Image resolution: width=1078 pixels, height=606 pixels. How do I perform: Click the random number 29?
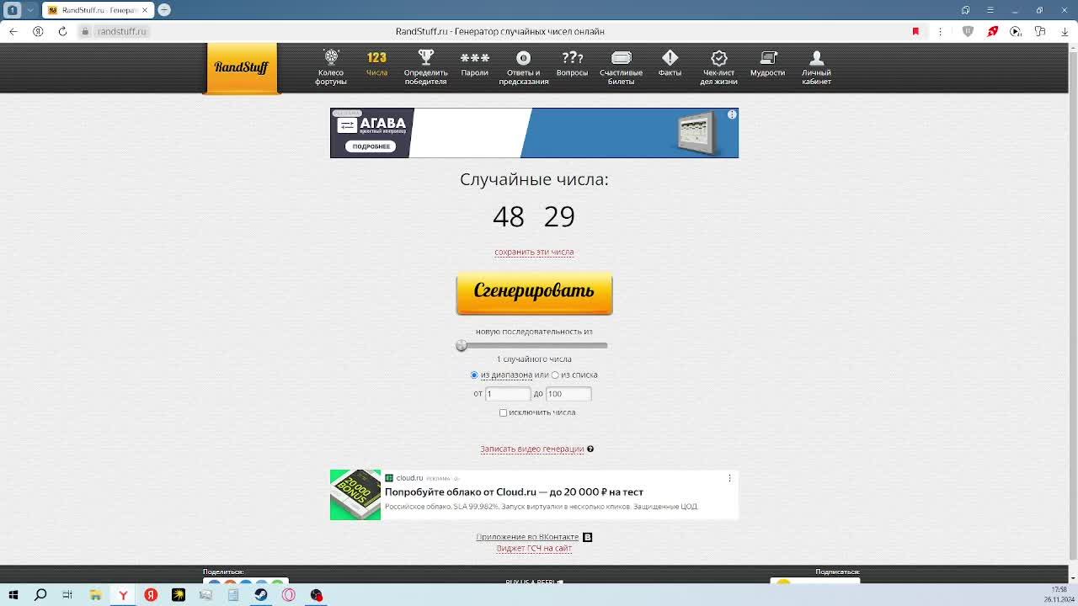559,216
